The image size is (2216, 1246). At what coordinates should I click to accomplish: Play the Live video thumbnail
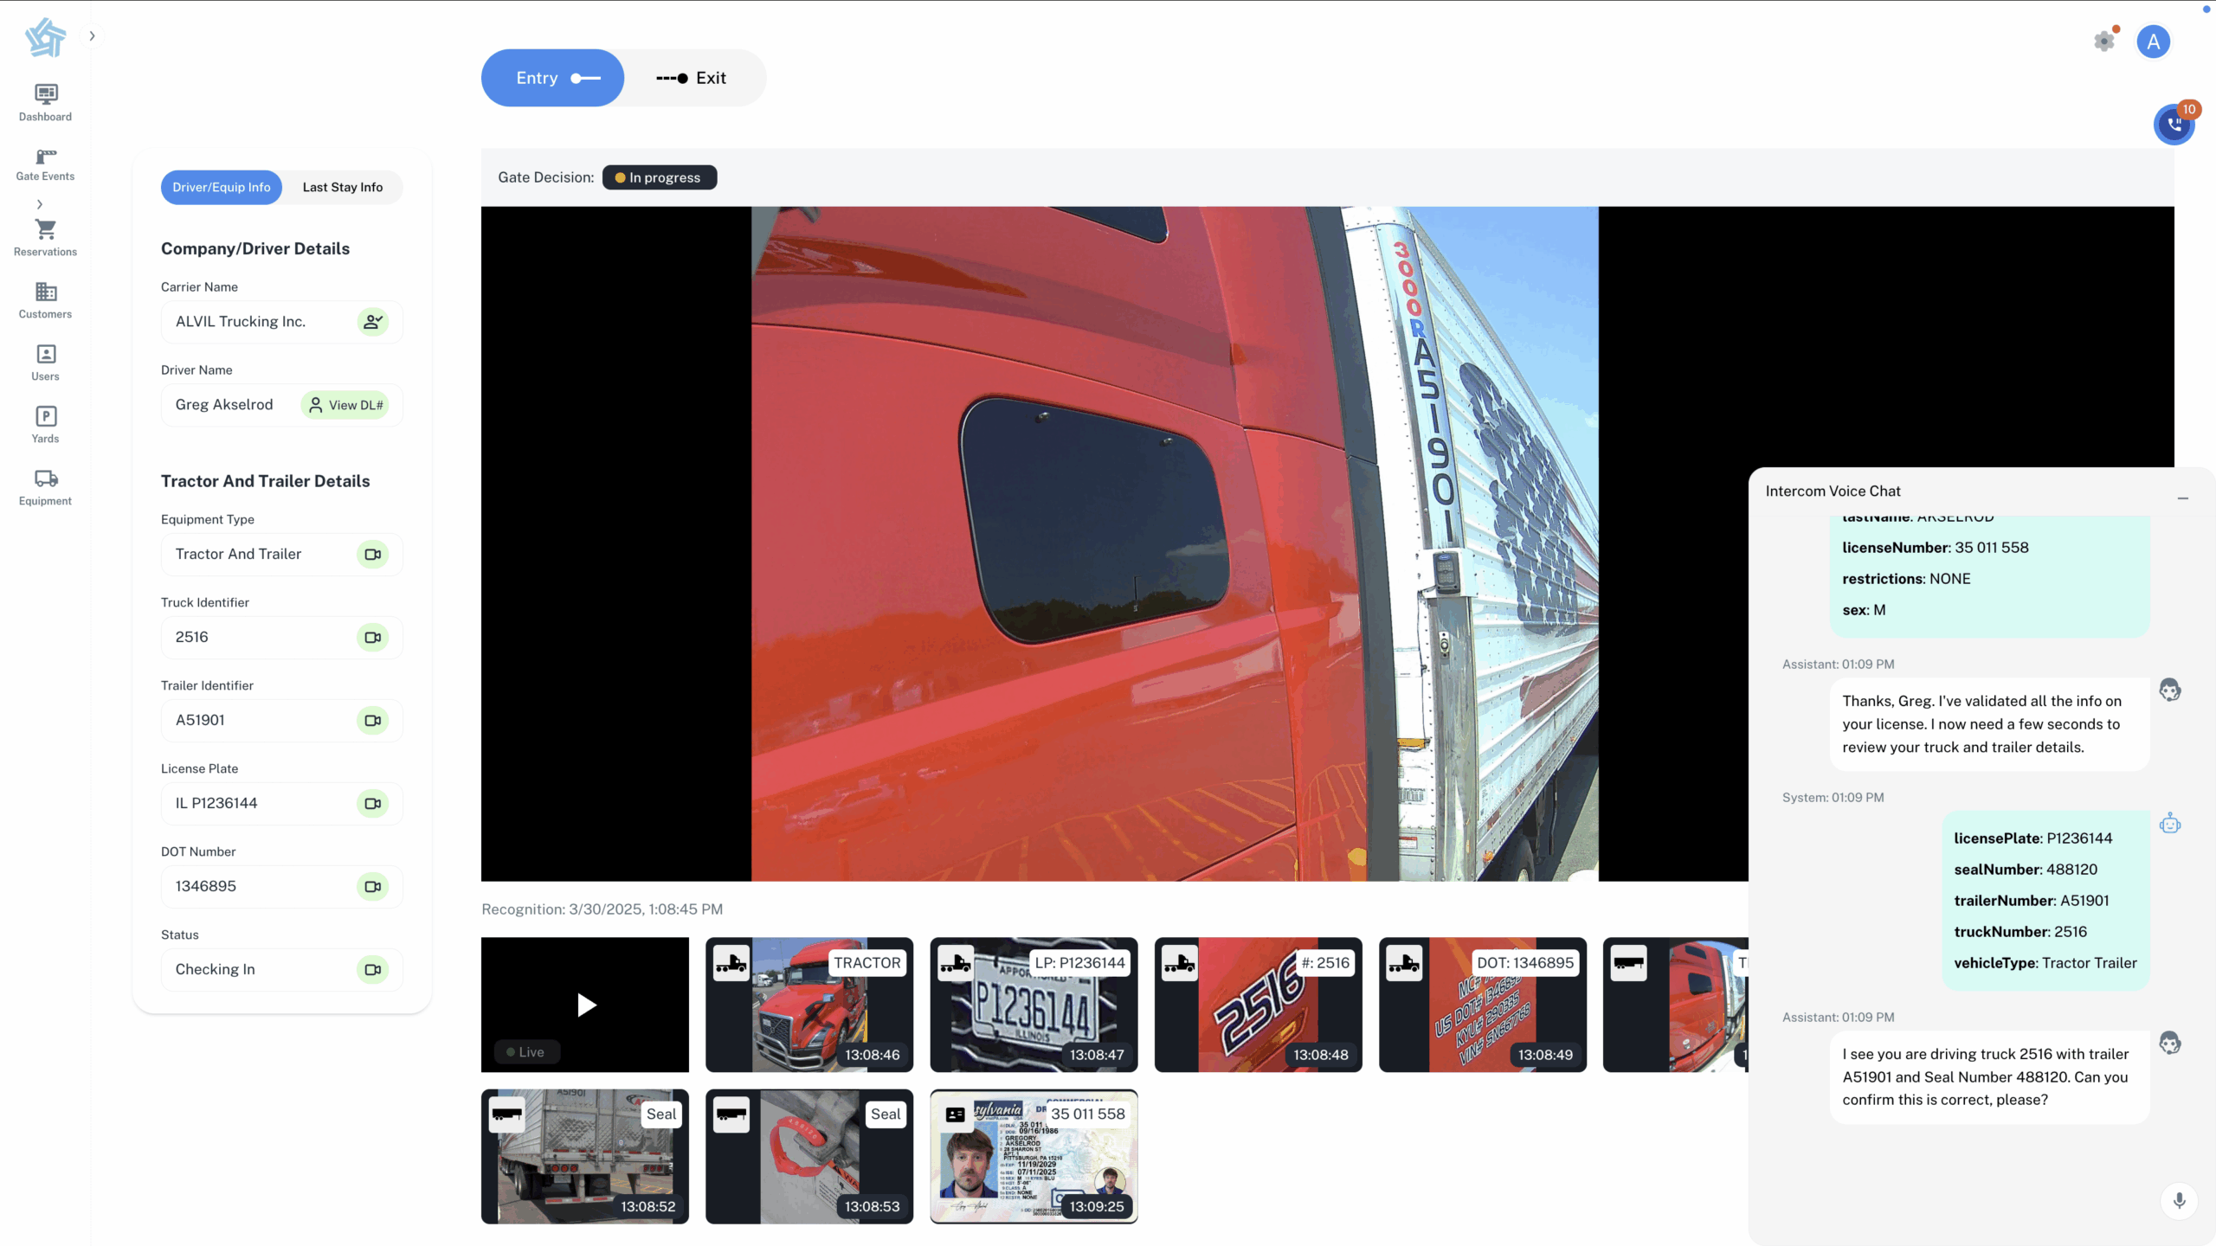(585, 1005)
